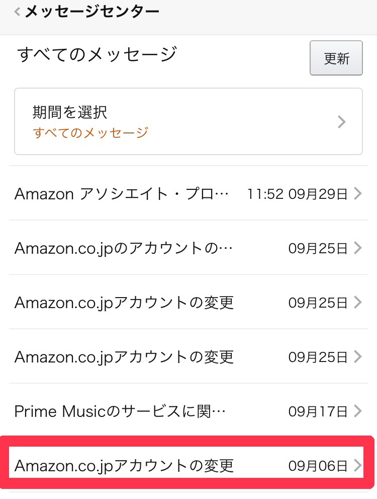The width and height of the screenshot is (377, 499).
Task: Open the Amazon.co.jpのアカウントの… message
Action: click(124, 248)
